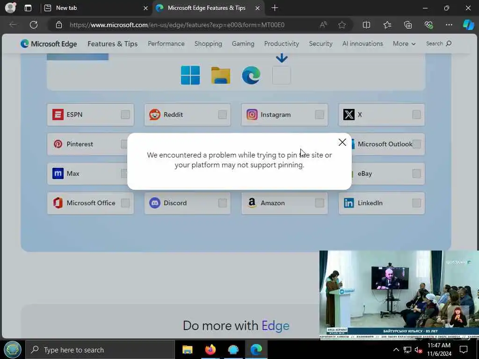This screenshot has width=479, height=359.
Task: Show hidden system tray icons
Action: tap(396, 350)
